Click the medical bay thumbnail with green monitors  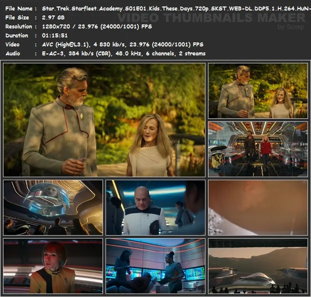tap(155, 266)
